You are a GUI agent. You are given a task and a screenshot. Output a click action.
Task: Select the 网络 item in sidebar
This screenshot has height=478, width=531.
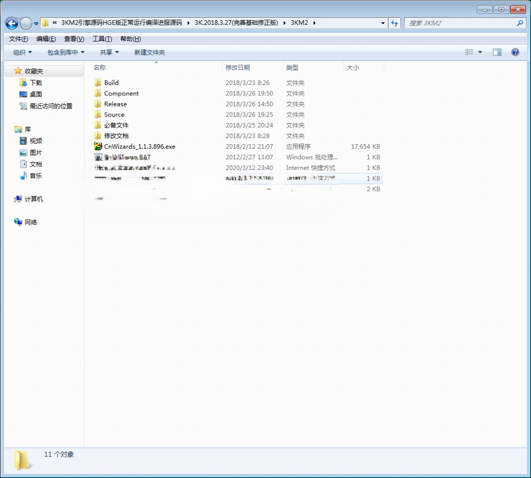(x=31, y=222)
